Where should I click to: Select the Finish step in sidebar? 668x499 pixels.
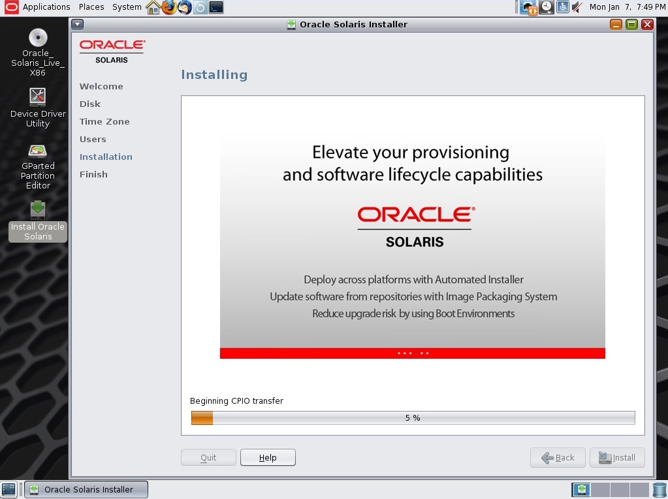point(93,174)
